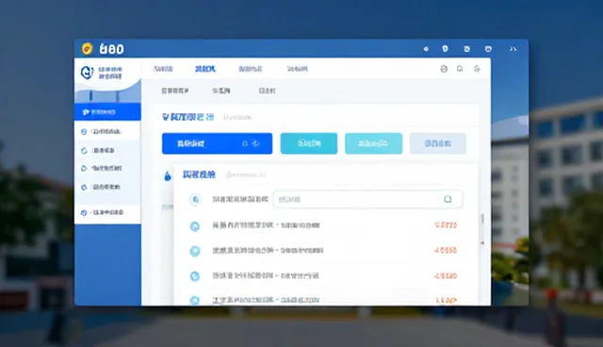Open the separated last sidebar entry
Screen dimensions: 603x347
pos(107,212)
